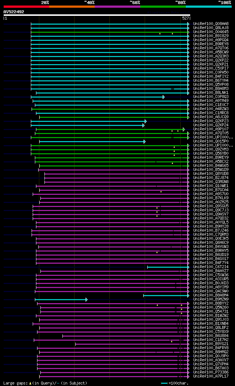
Task: Select label UniRef100_B8HMQ2
Action: point(211,352)
